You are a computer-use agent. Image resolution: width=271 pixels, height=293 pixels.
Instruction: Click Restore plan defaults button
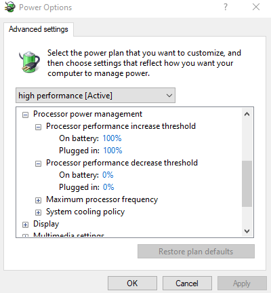pos(196,252)
